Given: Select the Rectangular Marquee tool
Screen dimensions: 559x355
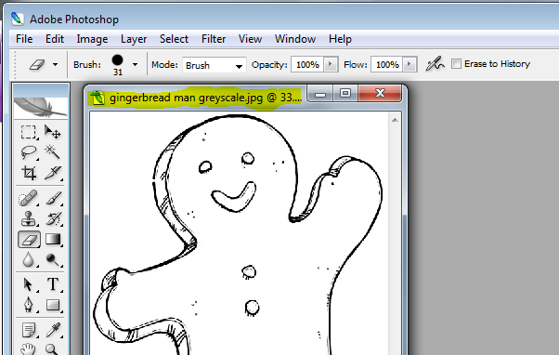Looking at the screenshot, I should point(29,132).
